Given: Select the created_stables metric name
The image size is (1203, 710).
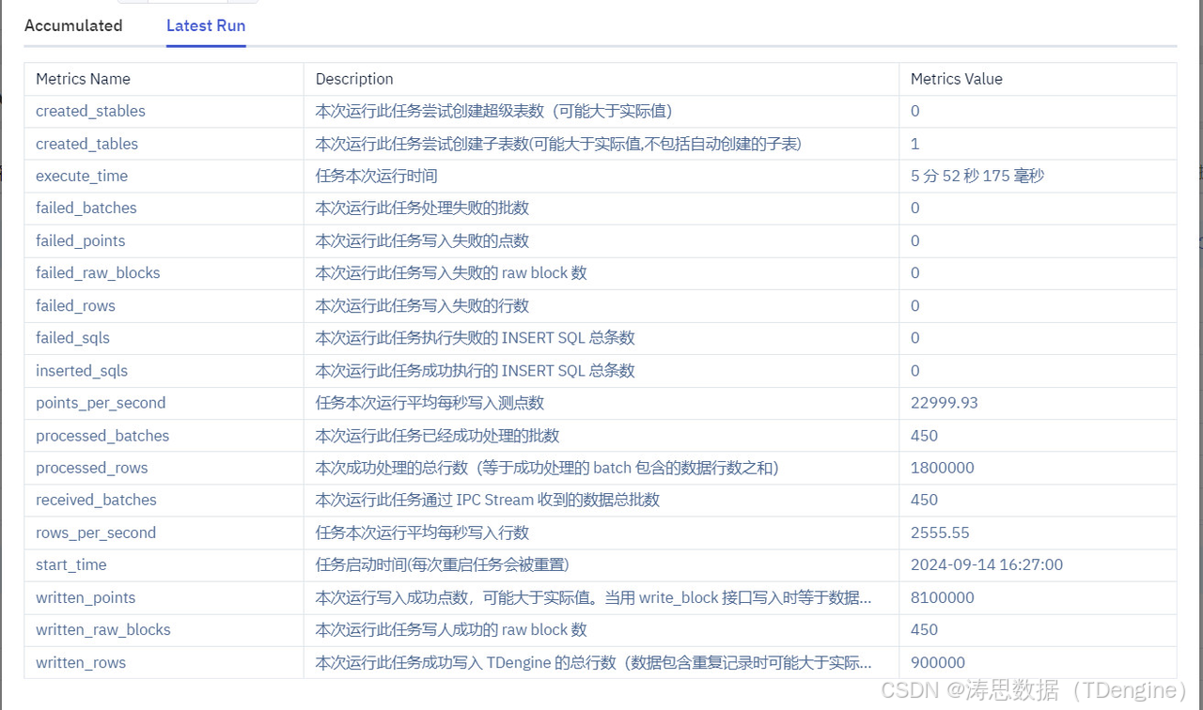Looking at the screenshot, I should pos(90,111).
